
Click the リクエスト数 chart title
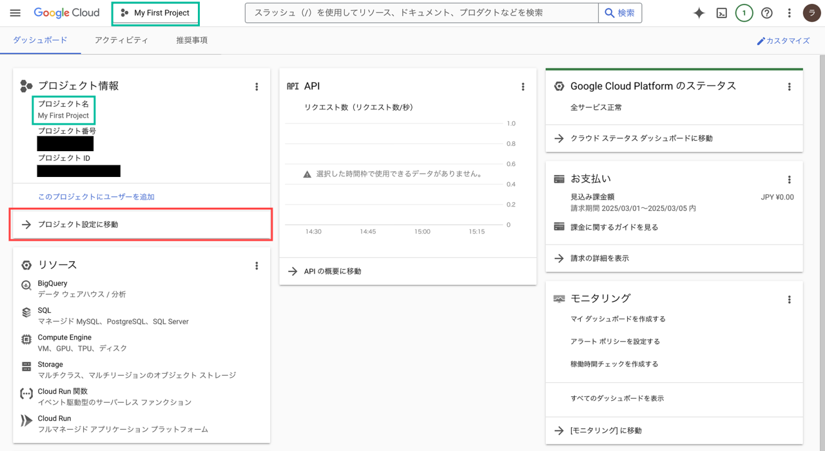[x=359, y=107]
